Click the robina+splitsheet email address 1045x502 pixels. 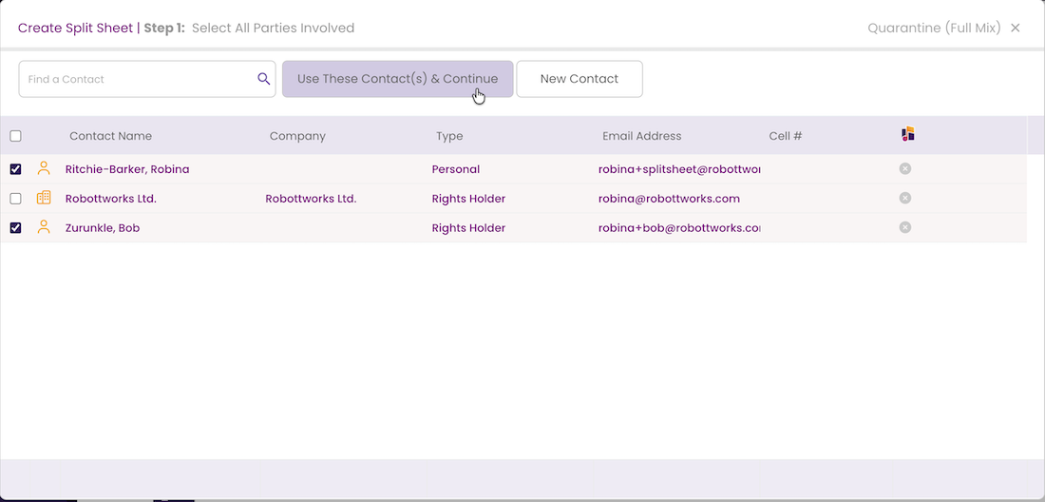(679, 169)
